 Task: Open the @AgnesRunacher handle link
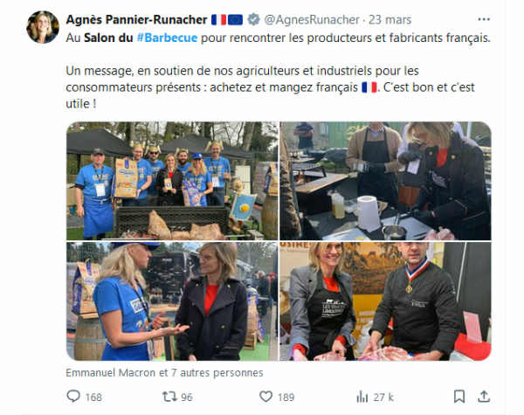coord(312,20)
